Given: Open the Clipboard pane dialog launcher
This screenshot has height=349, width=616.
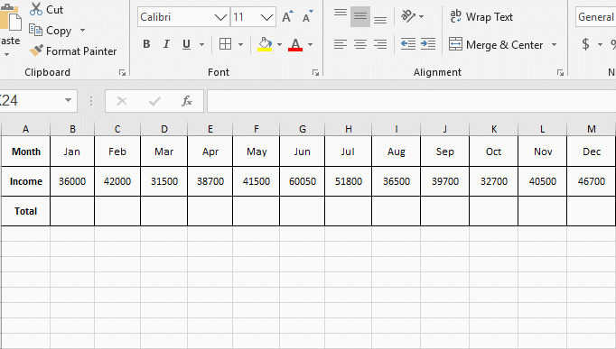Looking at the screenshot, I should click(x=122, y=72).
